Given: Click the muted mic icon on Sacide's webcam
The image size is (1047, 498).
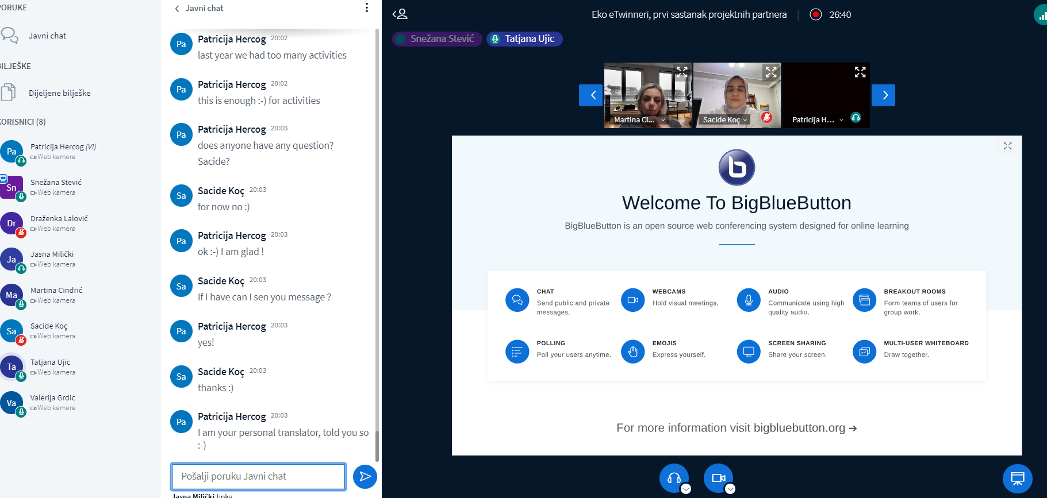Looking at the screenshot, I should click(x=766, y=117).
